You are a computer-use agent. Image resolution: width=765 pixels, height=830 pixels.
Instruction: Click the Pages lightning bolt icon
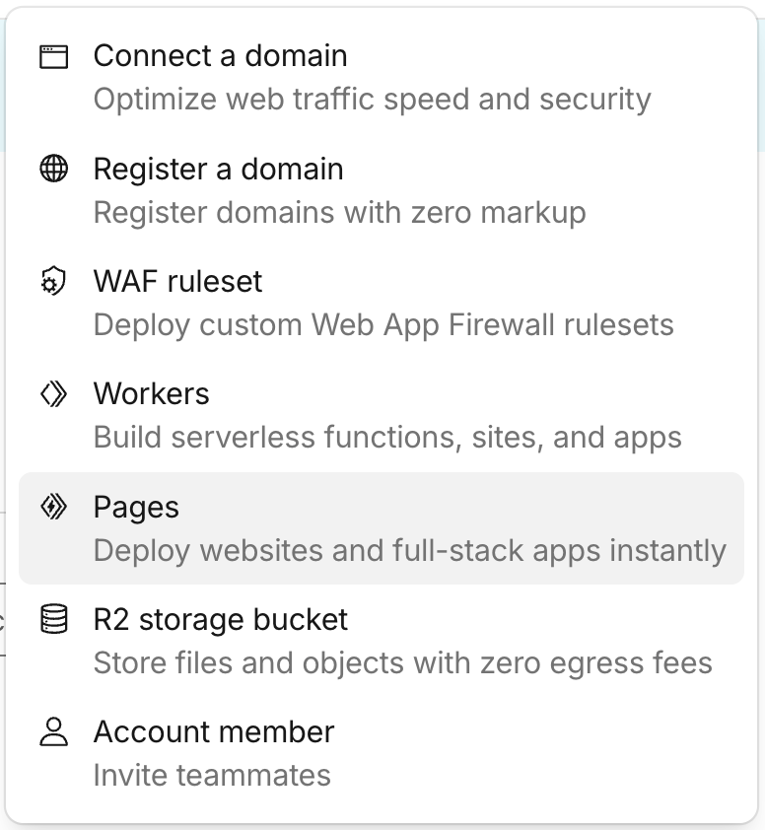[53, 507]
